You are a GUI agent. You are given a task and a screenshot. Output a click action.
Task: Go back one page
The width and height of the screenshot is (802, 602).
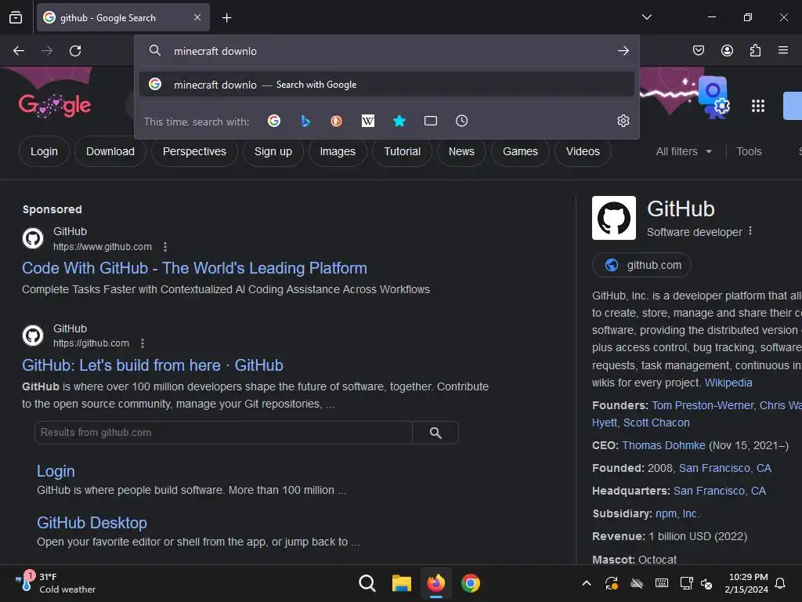pos(19,51)
